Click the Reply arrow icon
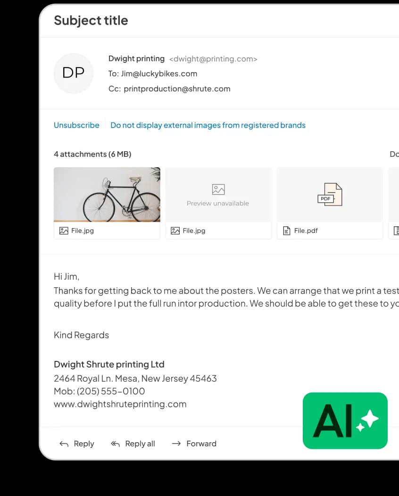Image resolution: width=399 pixels, height=496 pixels. 64,444
